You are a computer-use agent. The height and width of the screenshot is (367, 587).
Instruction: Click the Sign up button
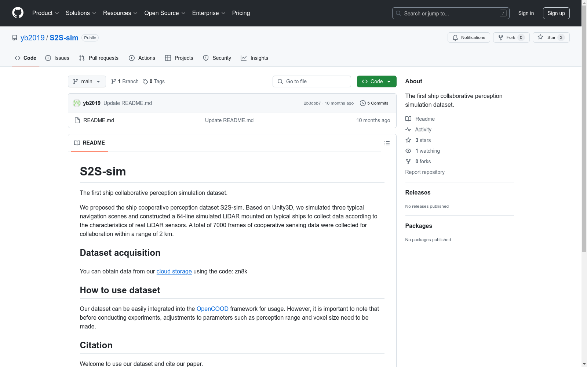pos(556,13)
